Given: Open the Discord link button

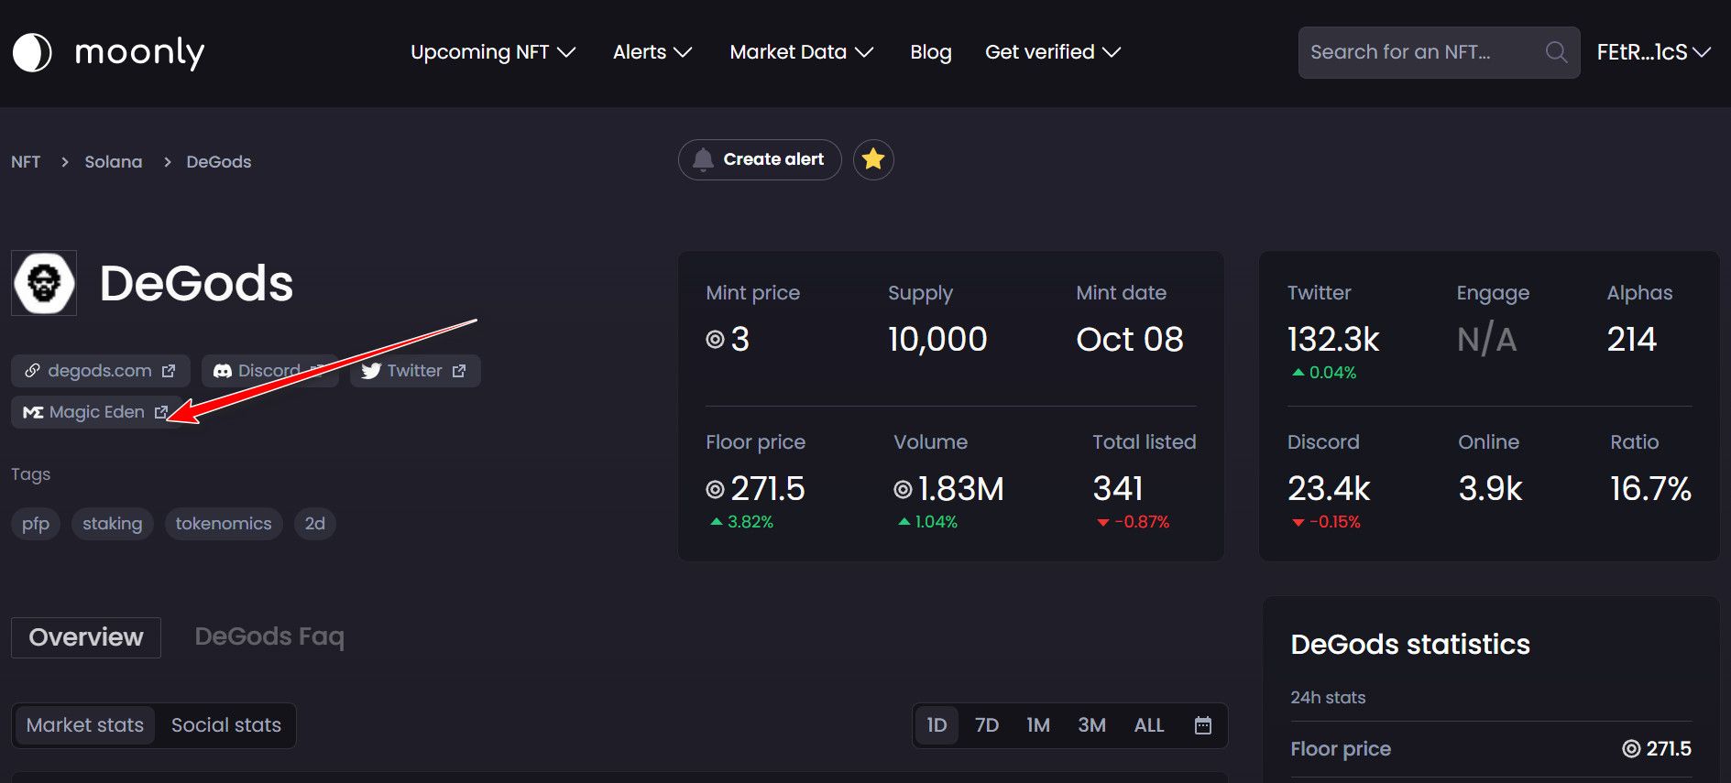Looking at the screenshot, I should [270, 371].
